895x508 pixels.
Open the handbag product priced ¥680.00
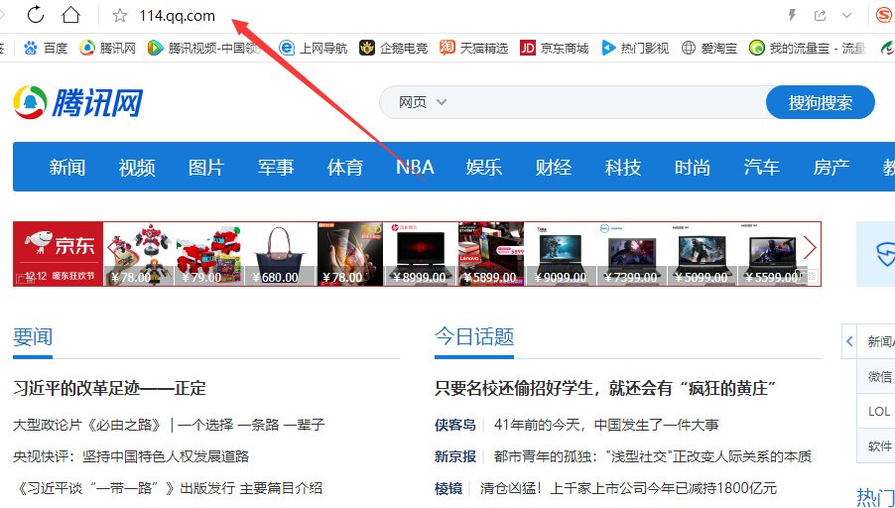280,254
